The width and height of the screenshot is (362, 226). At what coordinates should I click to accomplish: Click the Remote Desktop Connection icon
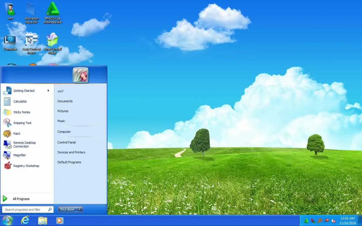[x=7, y=144]
